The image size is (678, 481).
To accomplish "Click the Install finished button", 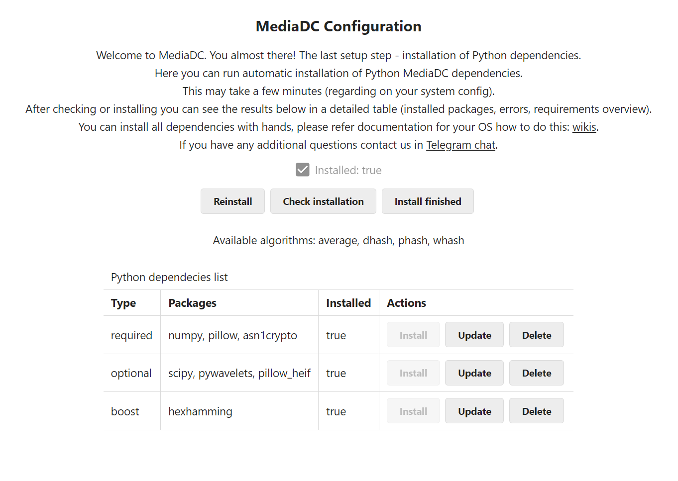I will 428,201.
